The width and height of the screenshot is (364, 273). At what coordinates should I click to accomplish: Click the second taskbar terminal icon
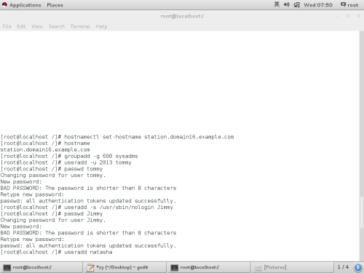tap(174, 267)
